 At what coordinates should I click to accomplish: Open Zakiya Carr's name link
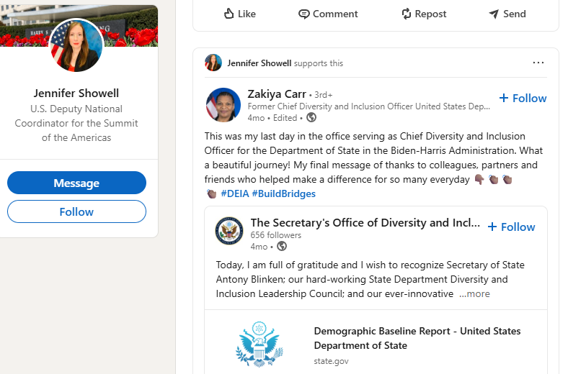(277, 94)
